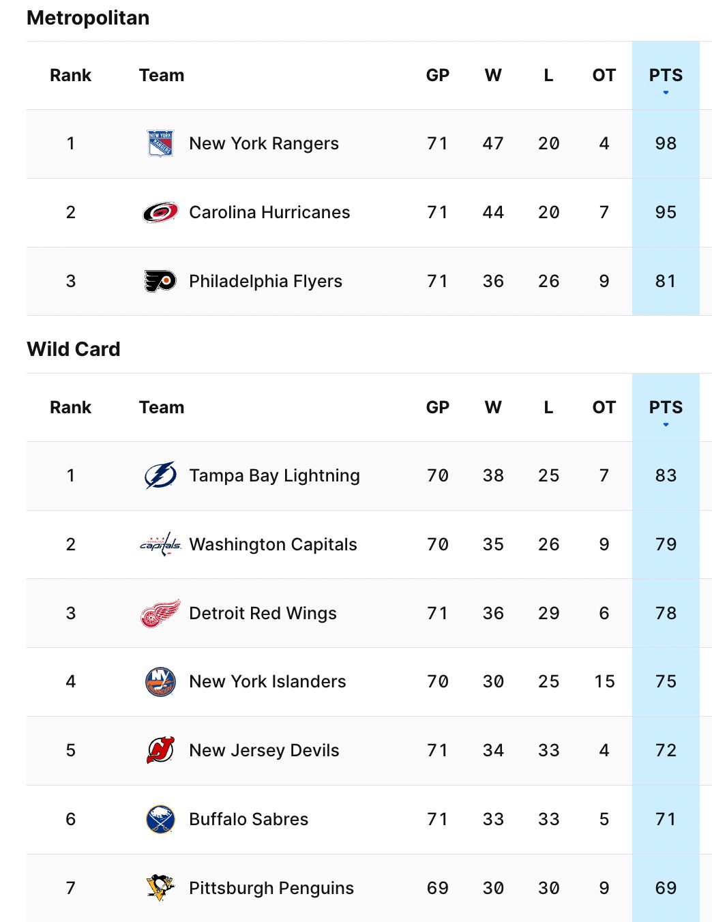Sort Wild Card standings by the OT column
This screenshot has width=712, height=922.
(x=603, y=407)
